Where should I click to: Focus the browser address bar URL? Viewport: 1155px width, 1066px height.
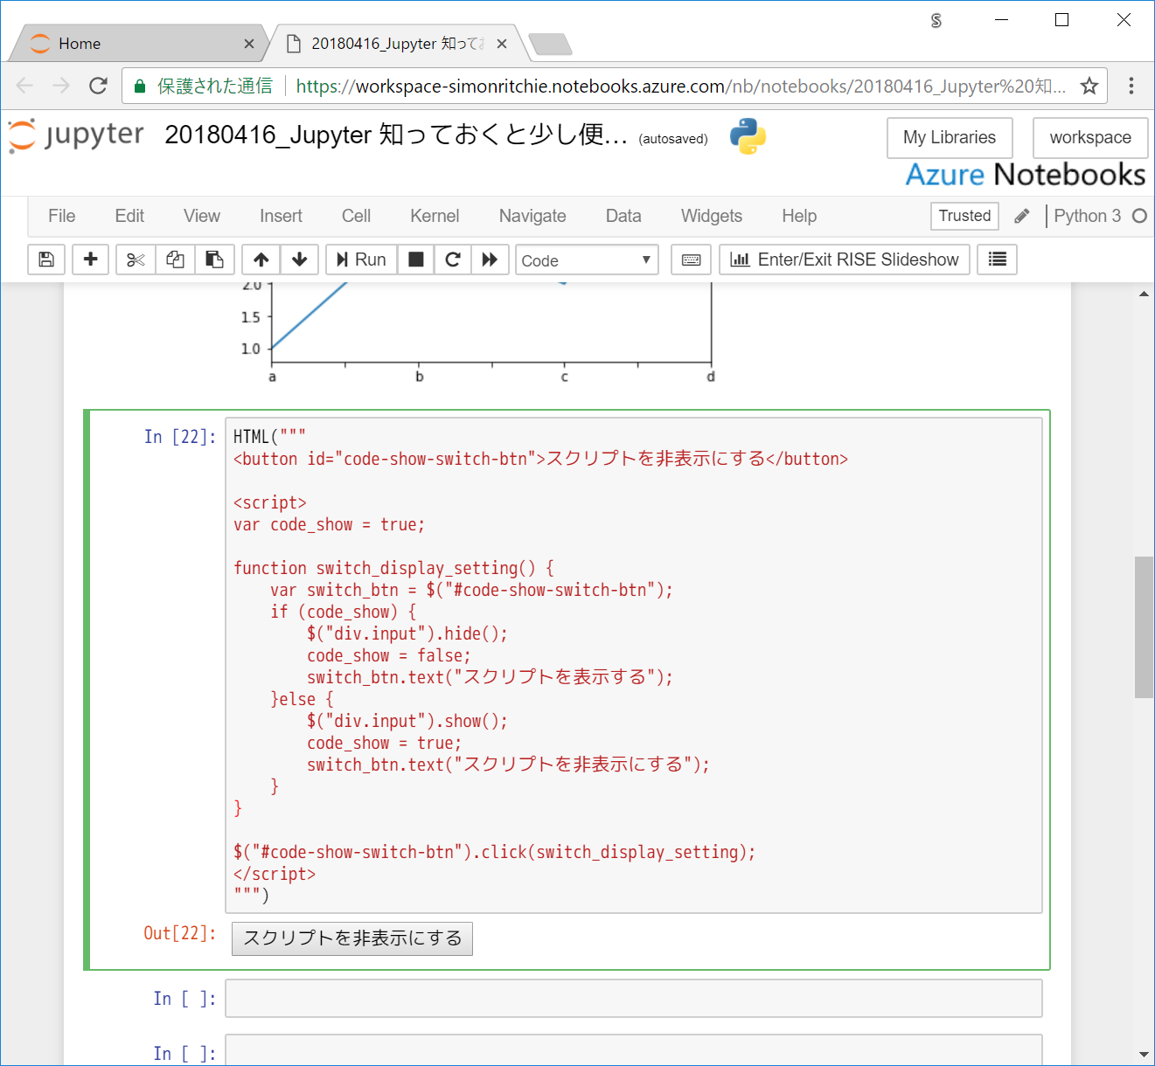pos(680,87)
